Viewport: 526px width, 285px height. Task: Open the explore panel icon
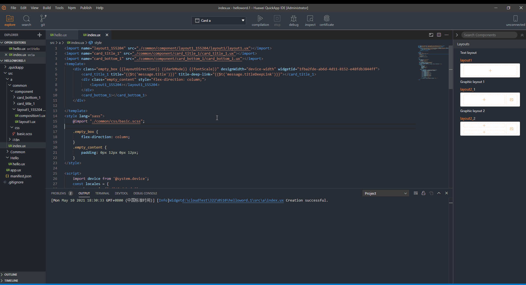point(10,19)
